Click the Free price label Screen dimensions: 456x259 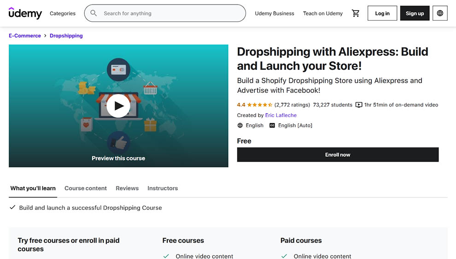pos(244,141)
